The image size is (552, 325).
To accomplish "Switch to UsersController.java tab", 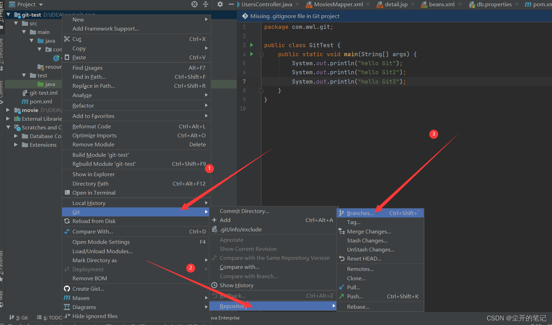I will pos(267,4).
